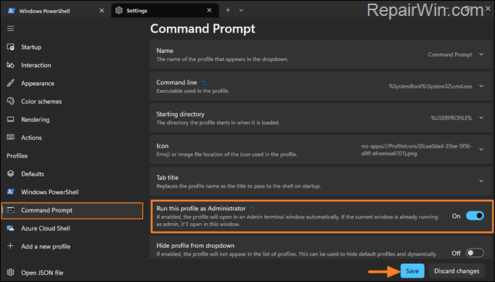Click the %SystemRoot%\System32\cmd.exe value

tap(430, 86)
